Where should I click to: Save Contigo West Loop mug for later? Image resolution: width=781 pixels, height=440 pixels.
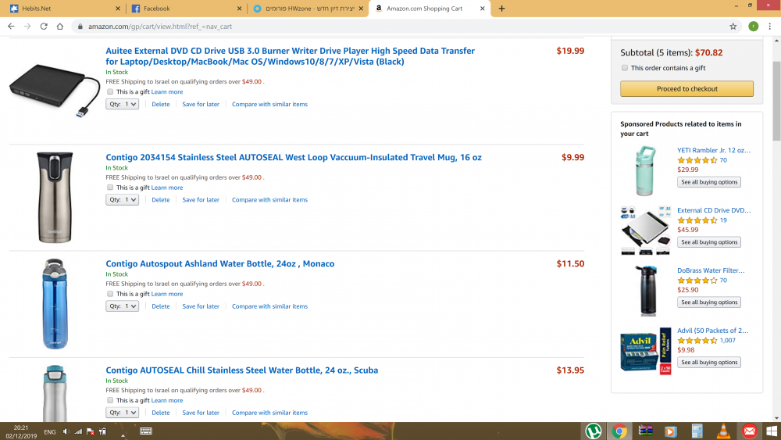point(201,200)
